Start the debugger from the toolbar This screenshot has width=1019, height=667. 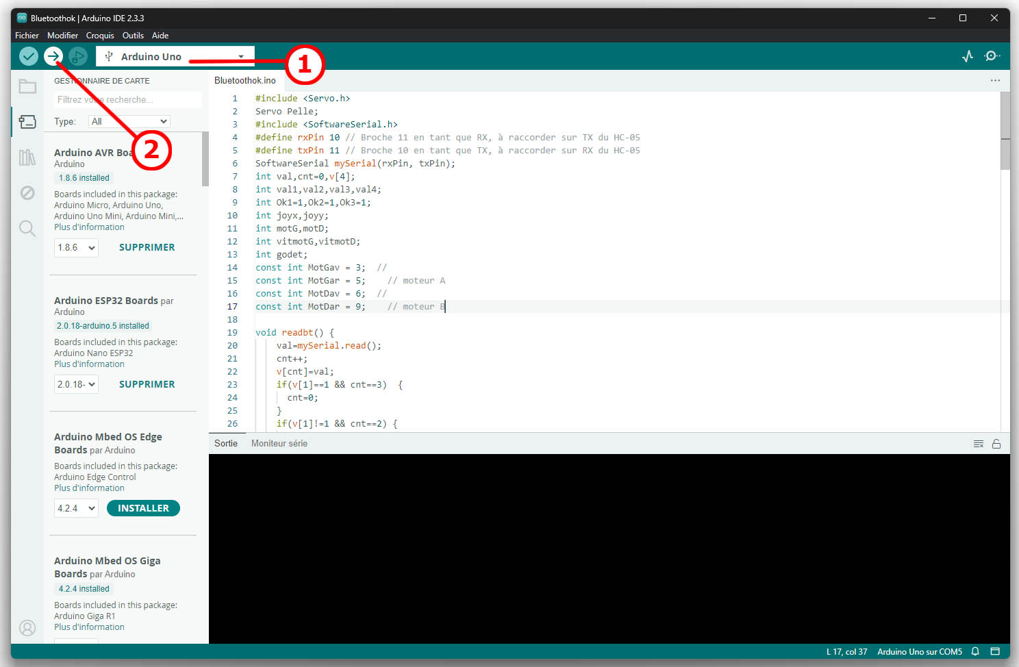pos(78,56)
